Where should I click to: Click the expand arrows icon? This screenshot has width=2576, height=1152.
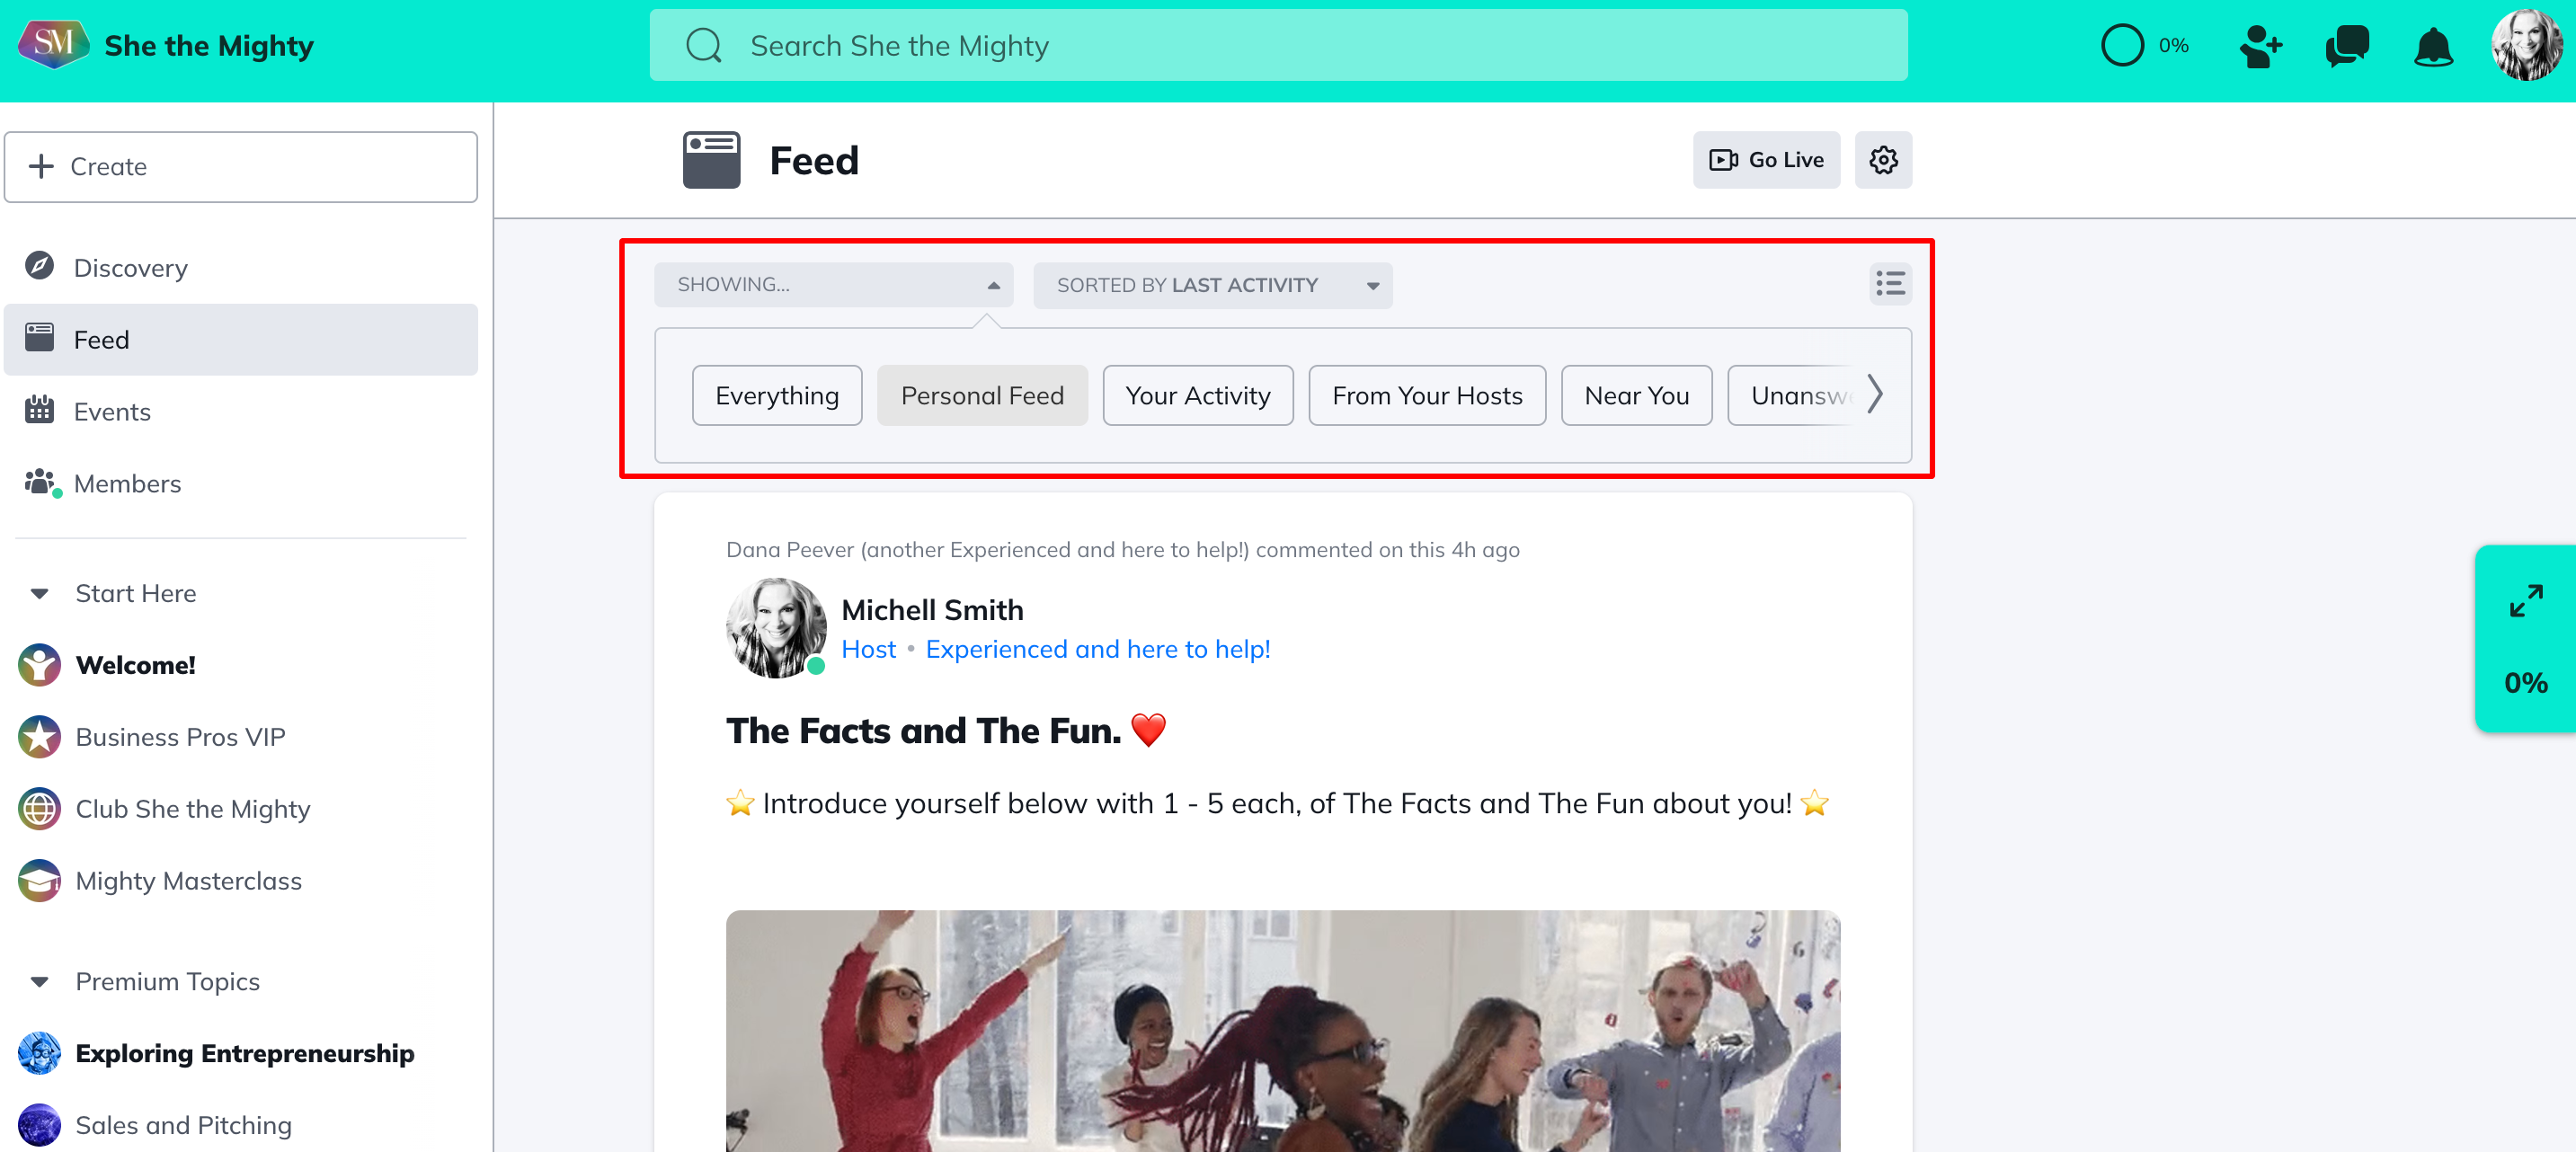pyautogui.click(x=2525, y=601)
